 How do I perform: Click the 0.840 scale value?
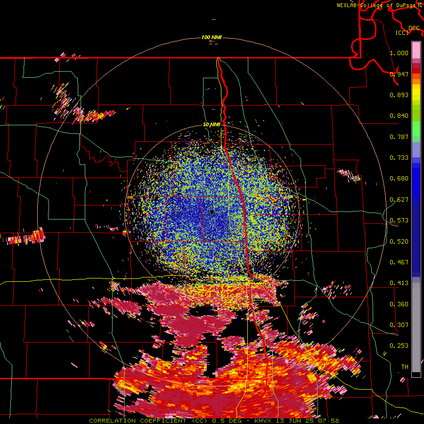399,116
